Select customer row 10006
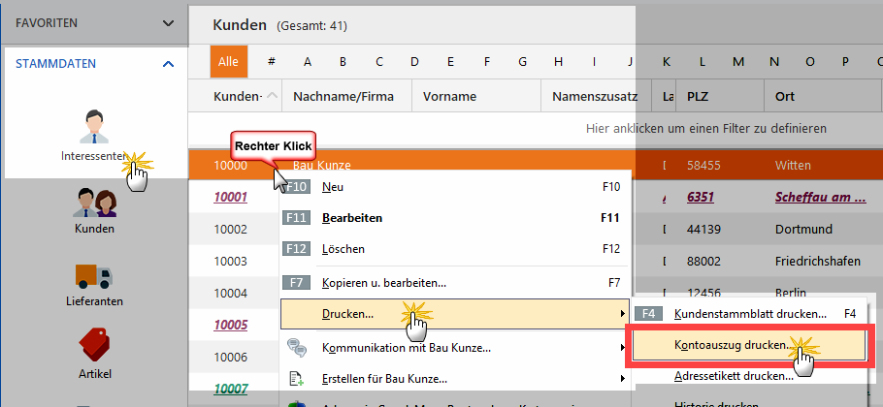The image size is (883, 407). 230,357
